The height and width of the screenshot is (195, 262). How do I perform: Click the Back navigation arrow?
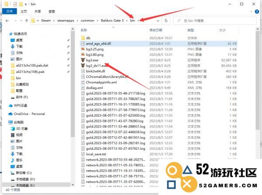(x=7, y=21)
